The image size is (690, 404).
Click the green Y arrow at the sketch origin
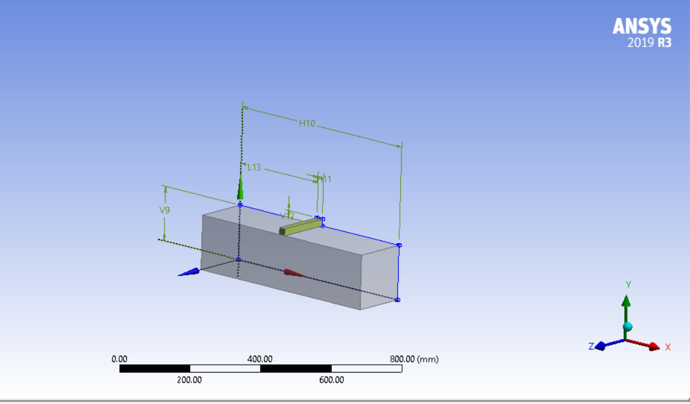[240, 187]
